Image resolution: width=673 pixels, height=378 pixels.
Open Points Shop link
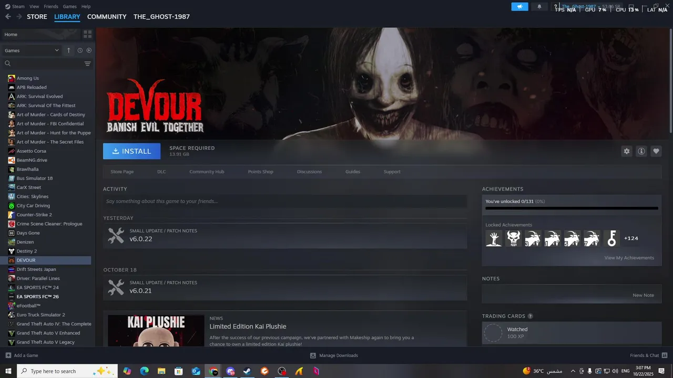[x=261, y=172]
